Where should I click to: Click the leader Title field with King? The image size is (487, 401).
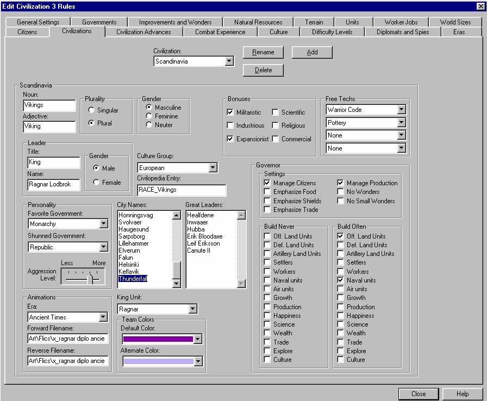click(54, 162)
